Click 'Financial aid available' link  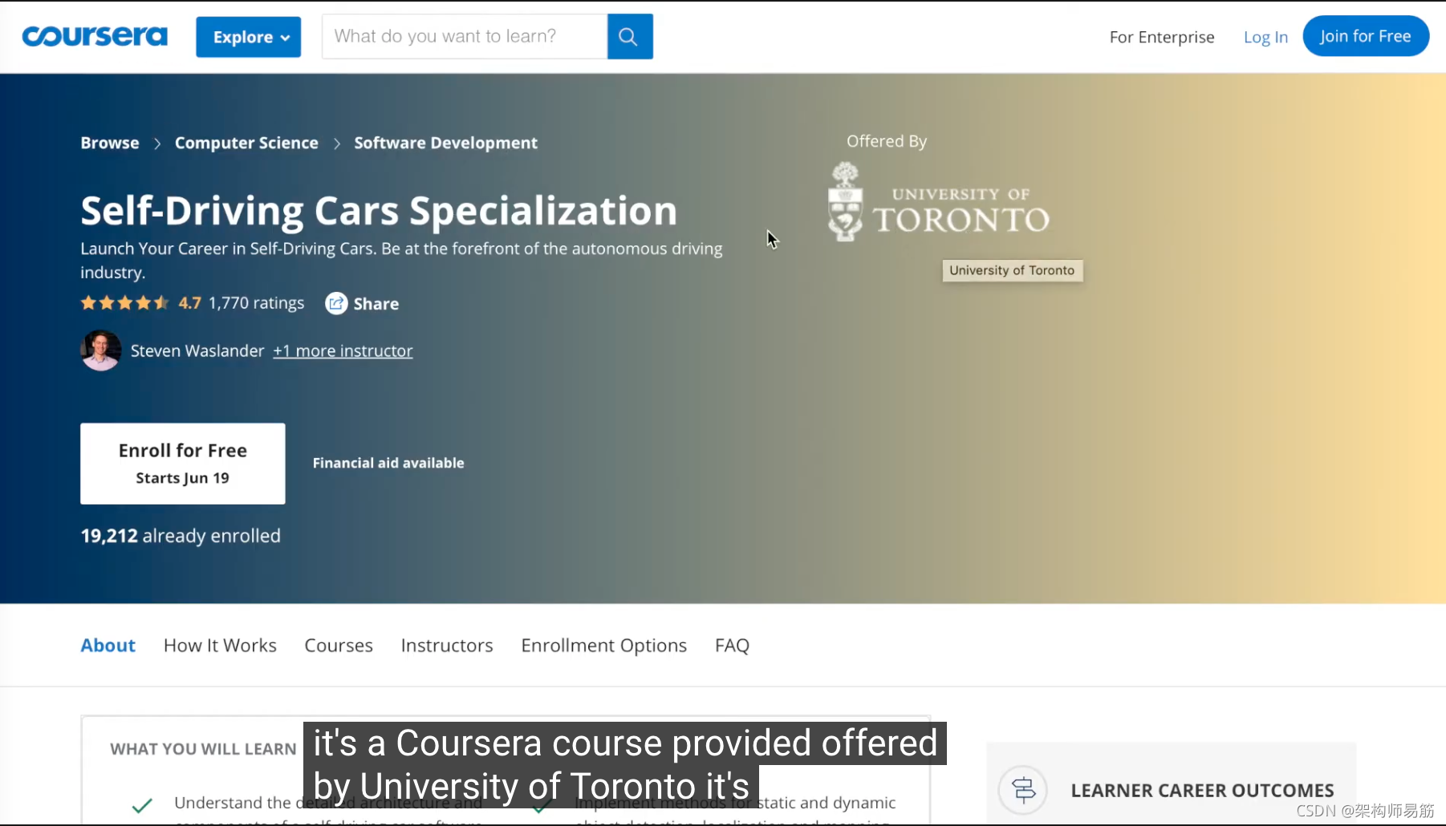(388, 463)
